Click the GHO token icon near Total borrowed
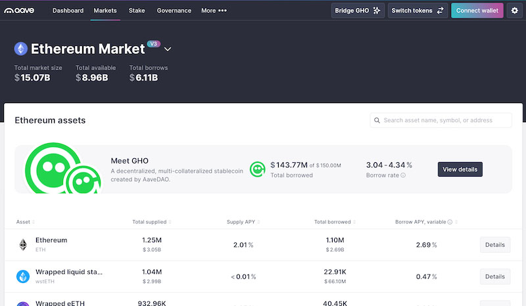 coord(257,169)
